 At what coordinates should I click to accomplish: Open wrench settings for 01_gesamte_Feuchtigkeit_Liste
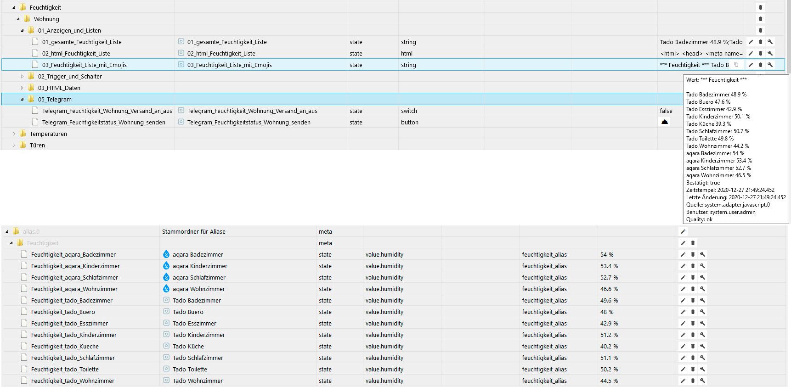pos(770,42)
